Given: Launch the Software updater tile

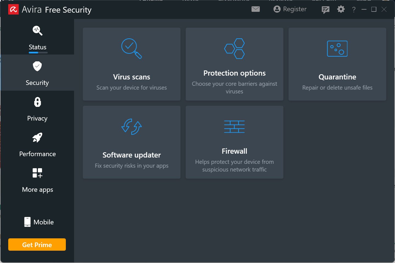Looking at the screenshot, I should click(x=132, y=142).
